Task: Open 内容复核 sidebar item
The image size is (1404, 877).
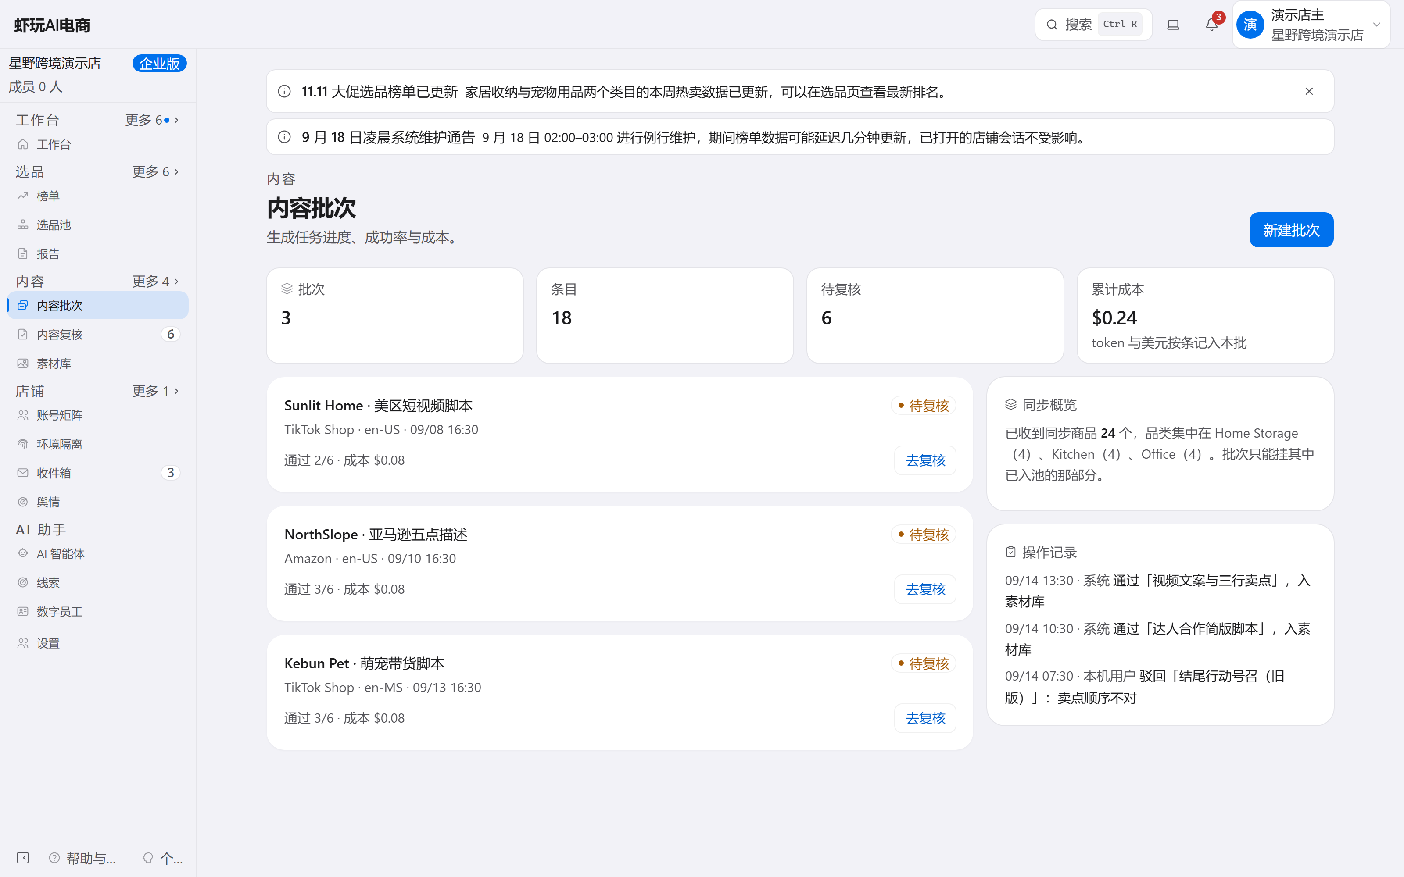Action: tap(97, 334)
